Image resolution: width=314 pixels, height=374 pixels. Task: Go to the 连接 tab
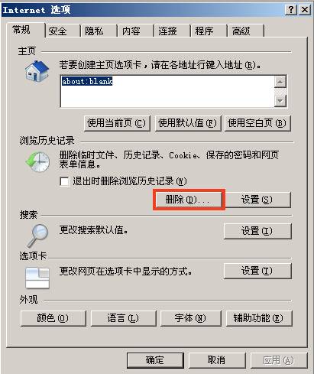point(173,31)
